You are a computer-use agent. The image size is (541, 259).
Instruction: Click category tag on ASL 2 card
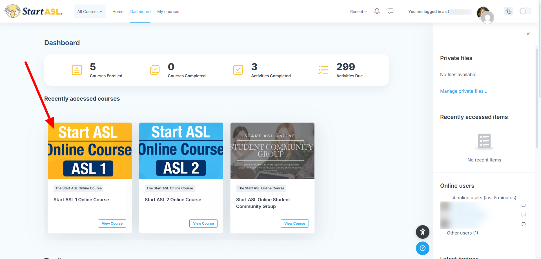[x=170, y=188]
